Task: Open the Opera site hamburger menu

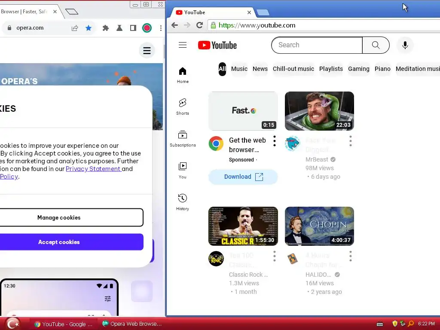Action: coord(147,51)
